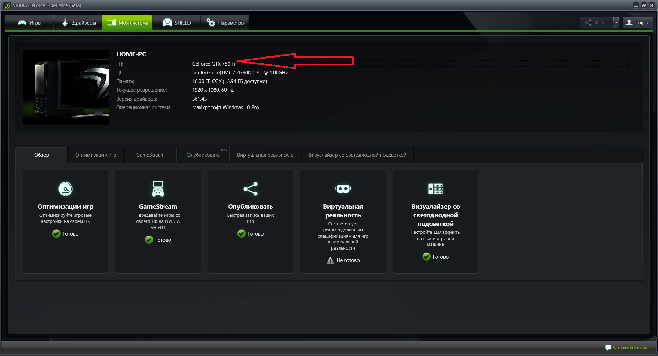
Task: Open the Опубликовать sub-tab
Action: [x=203, y=155]
